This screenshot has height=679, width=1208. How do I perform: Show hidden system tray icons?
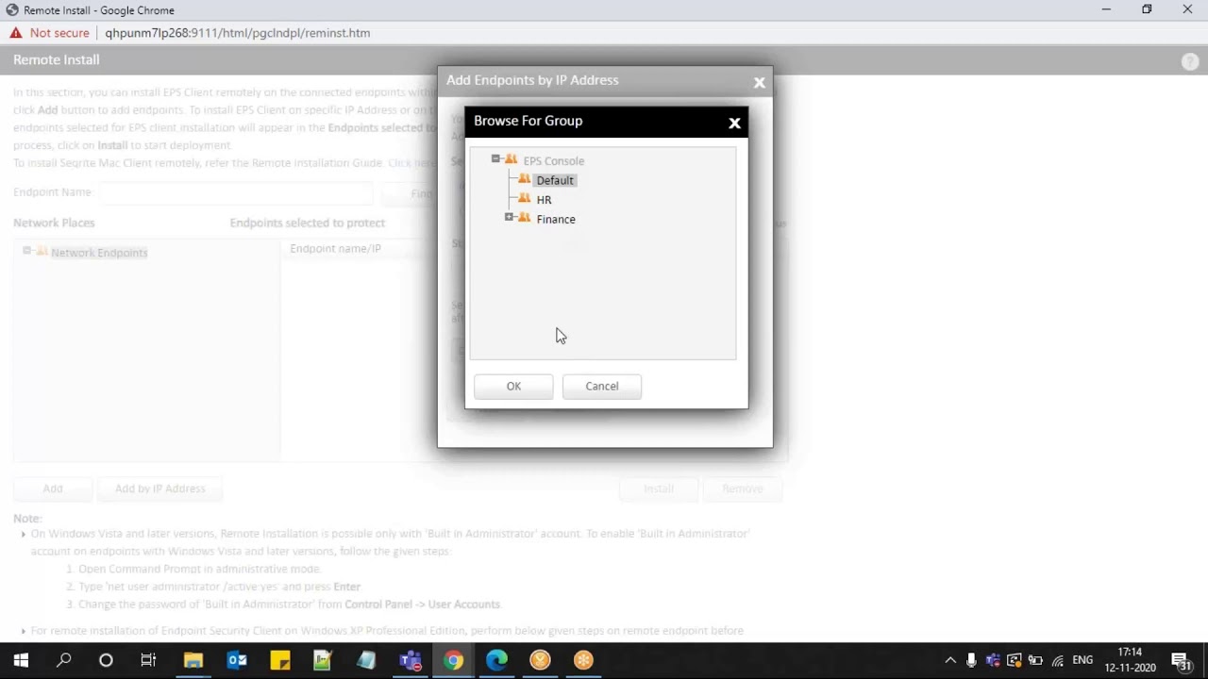(950, 660)
